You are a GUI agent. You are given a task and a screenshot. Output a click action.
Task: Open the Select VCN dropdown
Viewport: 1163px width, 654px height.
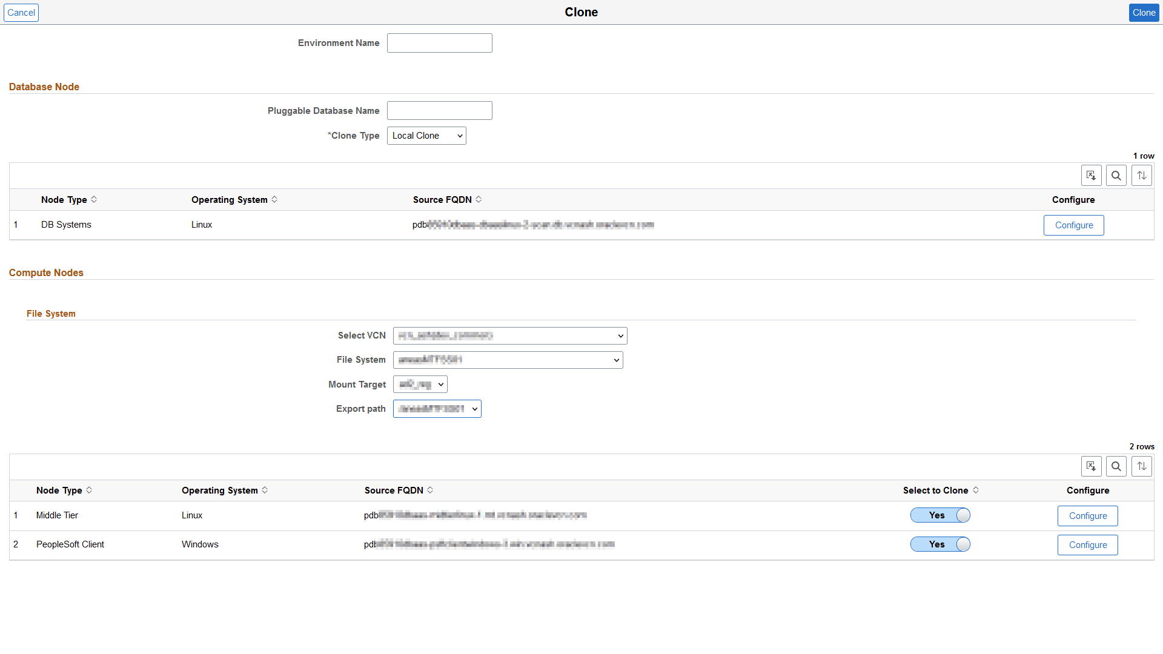pyautogui.click(x=509, y=335)
